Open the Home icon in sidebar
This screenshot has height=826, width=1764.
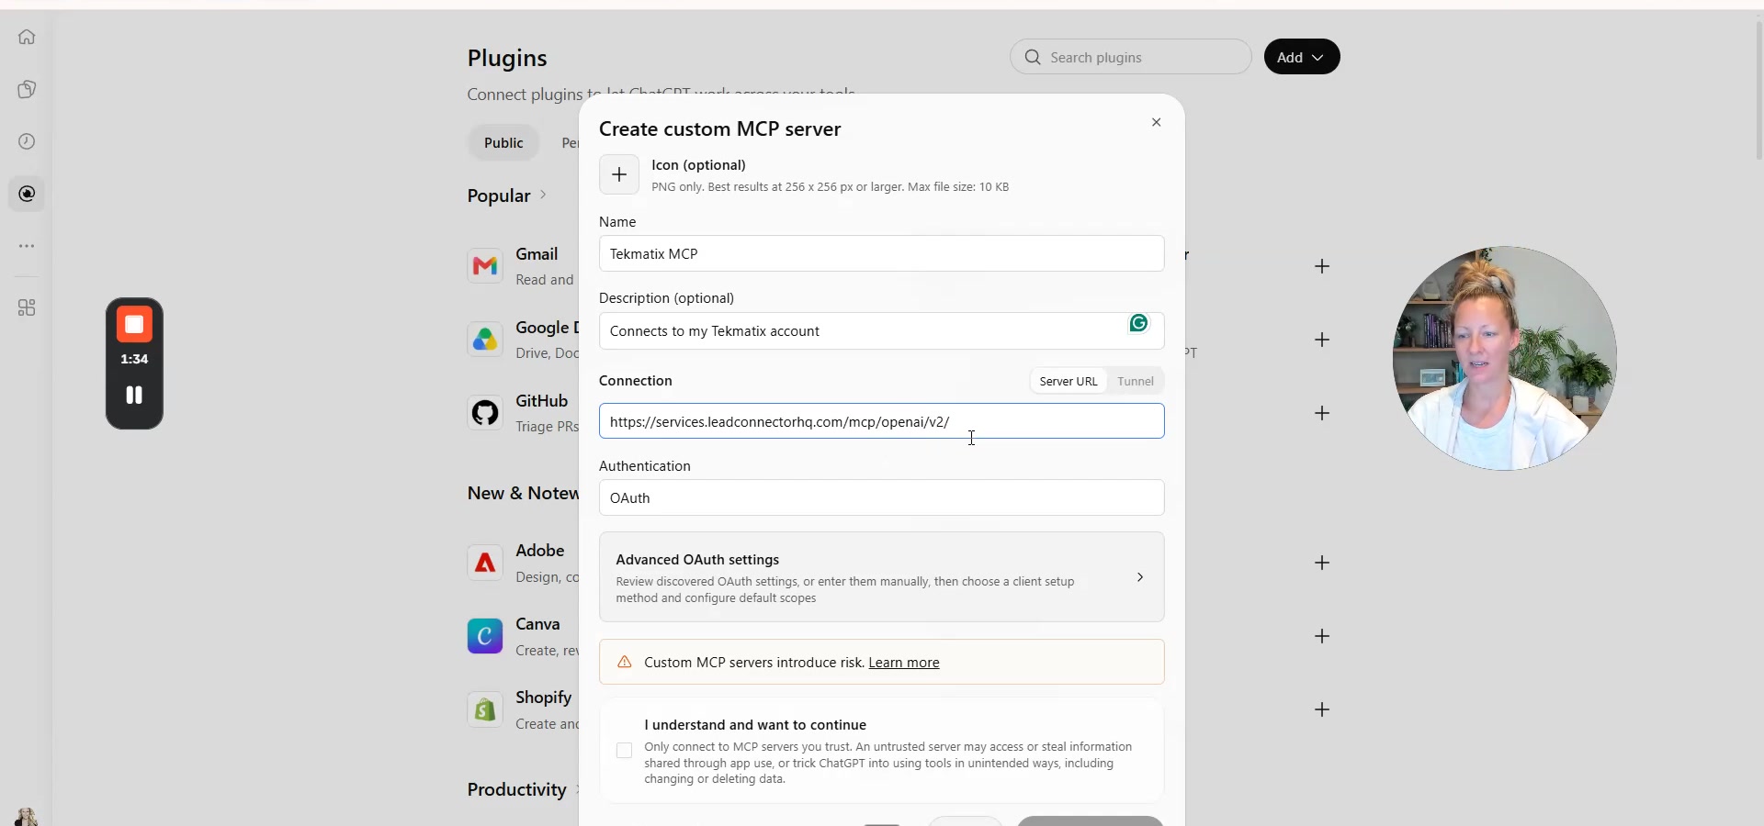[27, 37]
